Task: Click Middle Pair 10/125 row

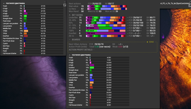Action: (x=33, y=28)
